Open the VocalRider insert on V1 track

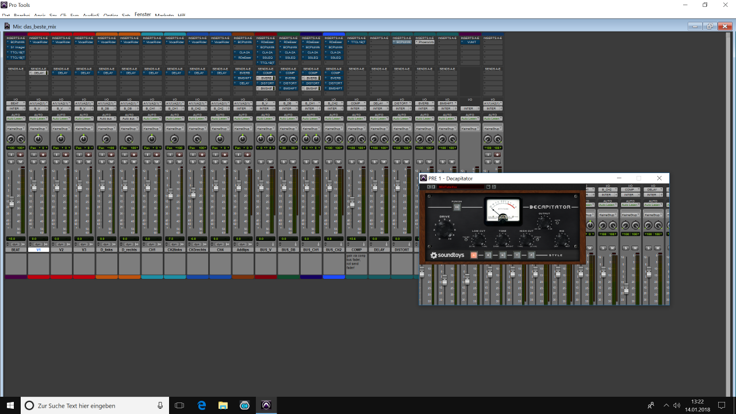coord(39,42)
